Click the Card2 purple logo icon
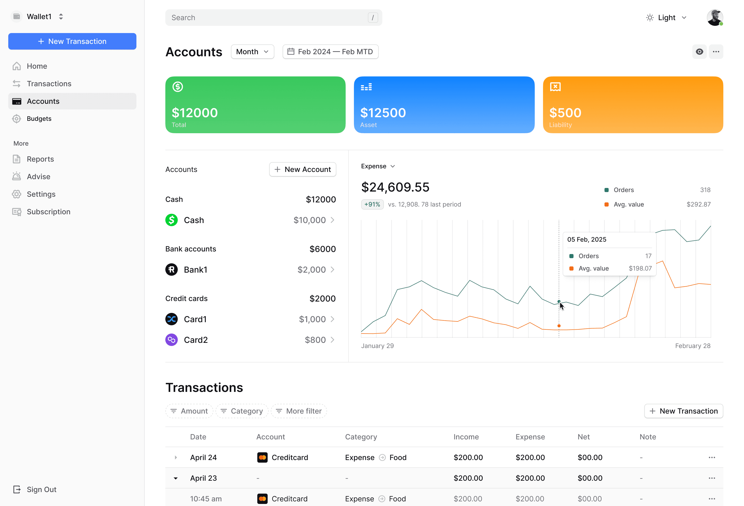The image size is (744, 506). click(x=172, y=340)
